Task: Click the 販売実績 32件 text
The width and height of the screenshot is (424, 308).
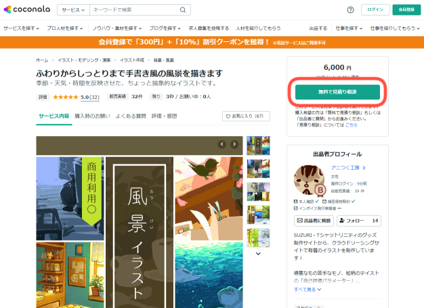Action: pos(125,96)
